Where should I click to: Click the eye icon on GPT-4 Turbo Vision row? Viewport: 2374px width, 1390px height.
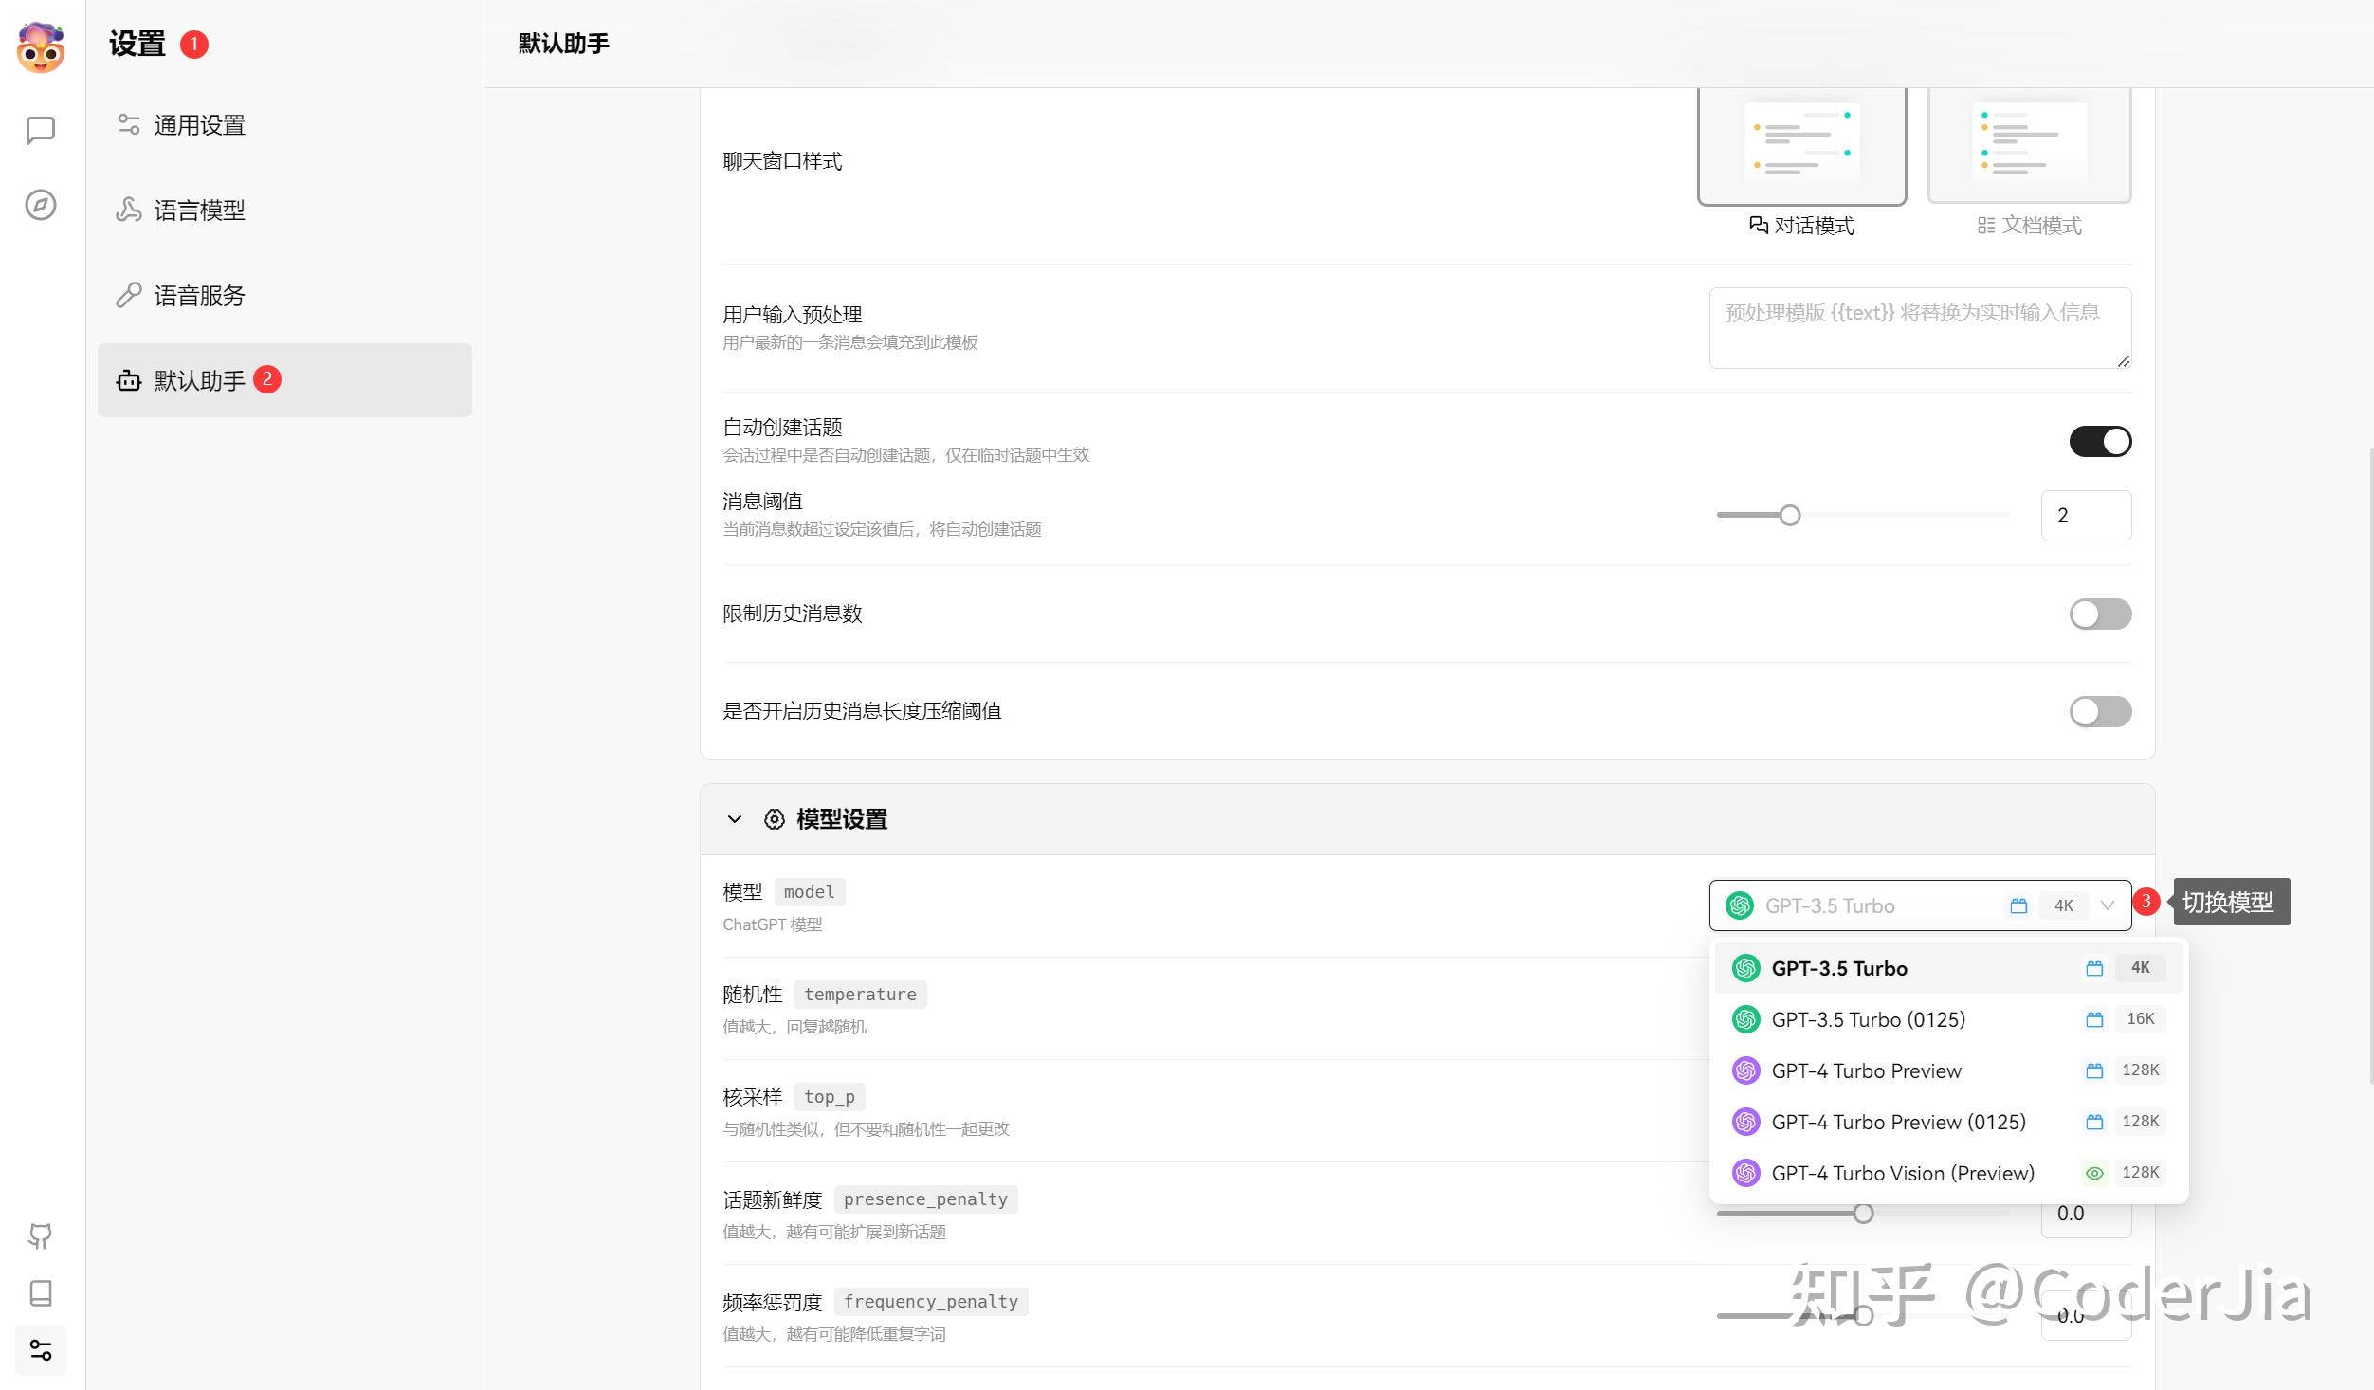(x=2094, y=1173)
